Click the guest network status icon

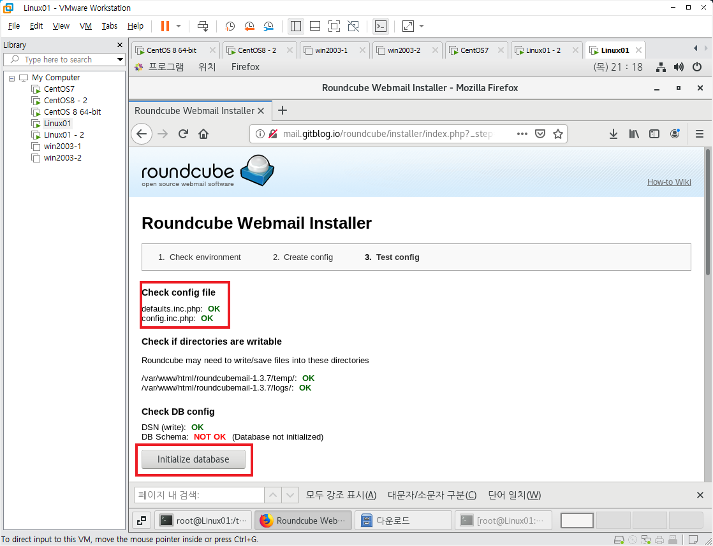[x=661, y=68]
